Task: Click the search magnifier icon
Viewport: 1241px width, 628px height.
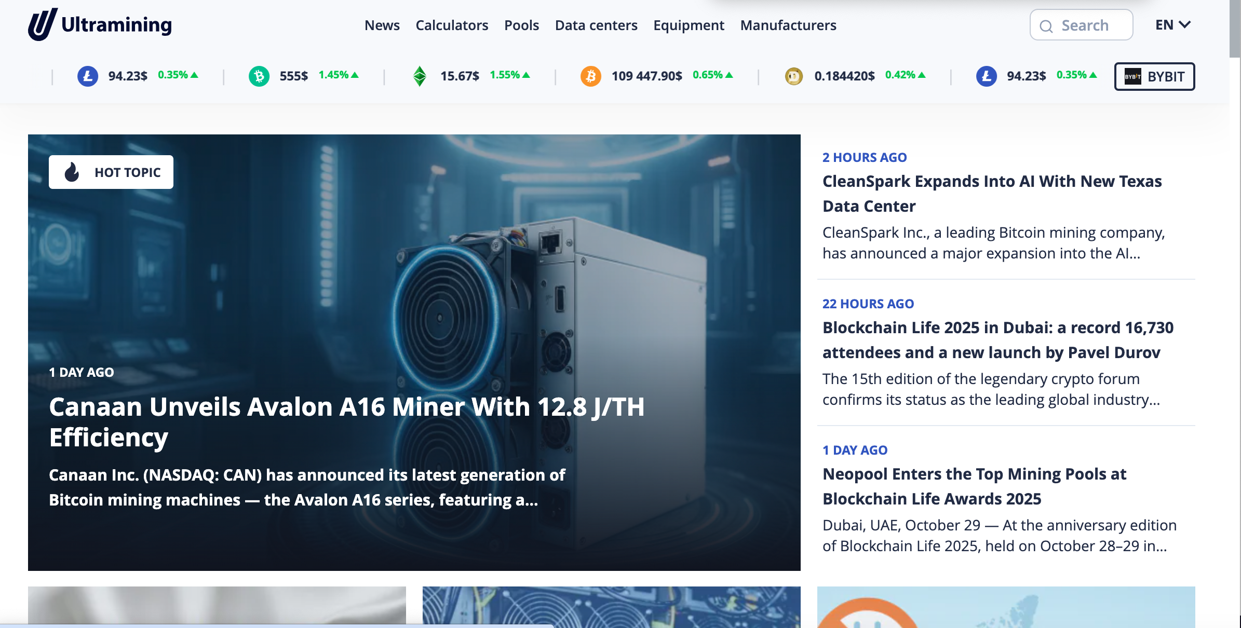Action: (1046, 26)
